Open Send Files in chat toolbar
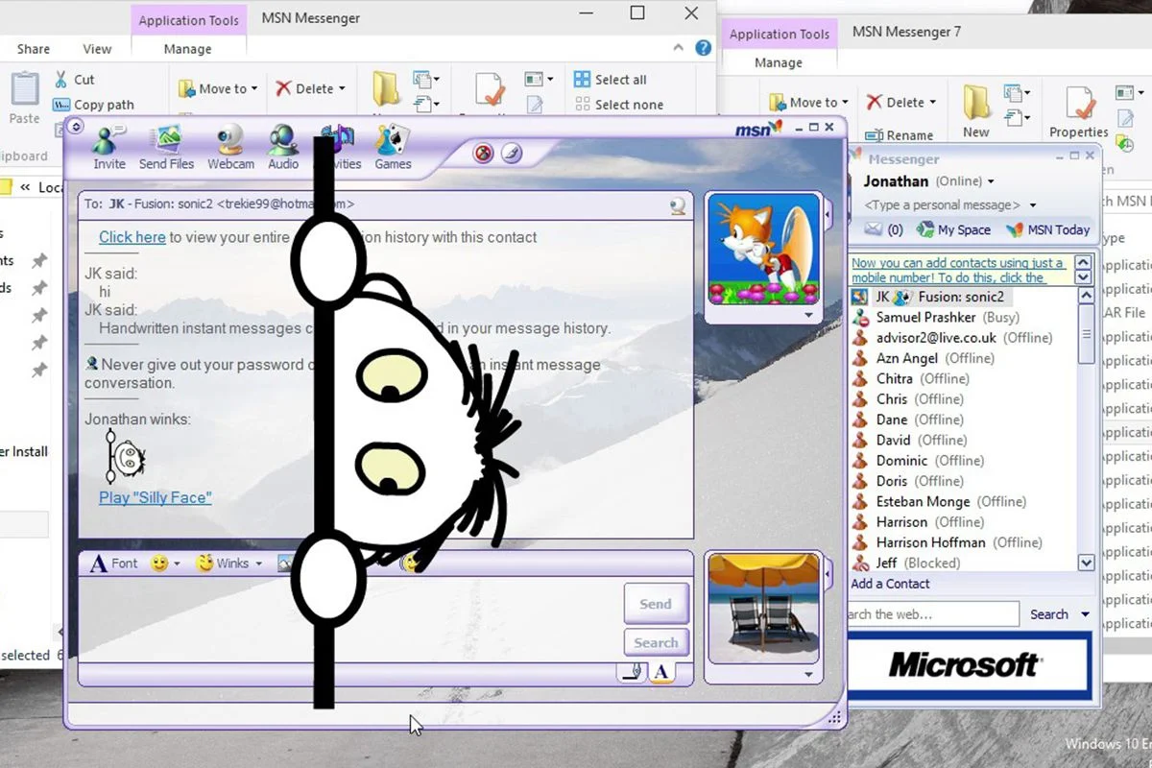 [x=166, y=148]
